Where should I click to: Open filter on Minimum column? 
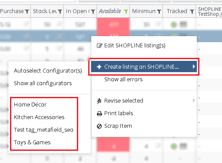coord(159,11)
